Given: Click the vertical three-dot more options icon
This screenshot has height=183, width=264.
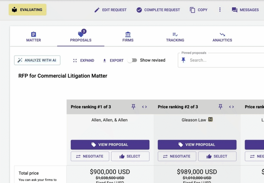Looking at the screenshot, I should pos(220,10).
